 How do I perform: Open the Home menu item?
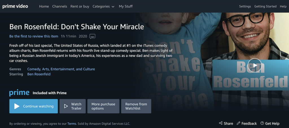44,6
